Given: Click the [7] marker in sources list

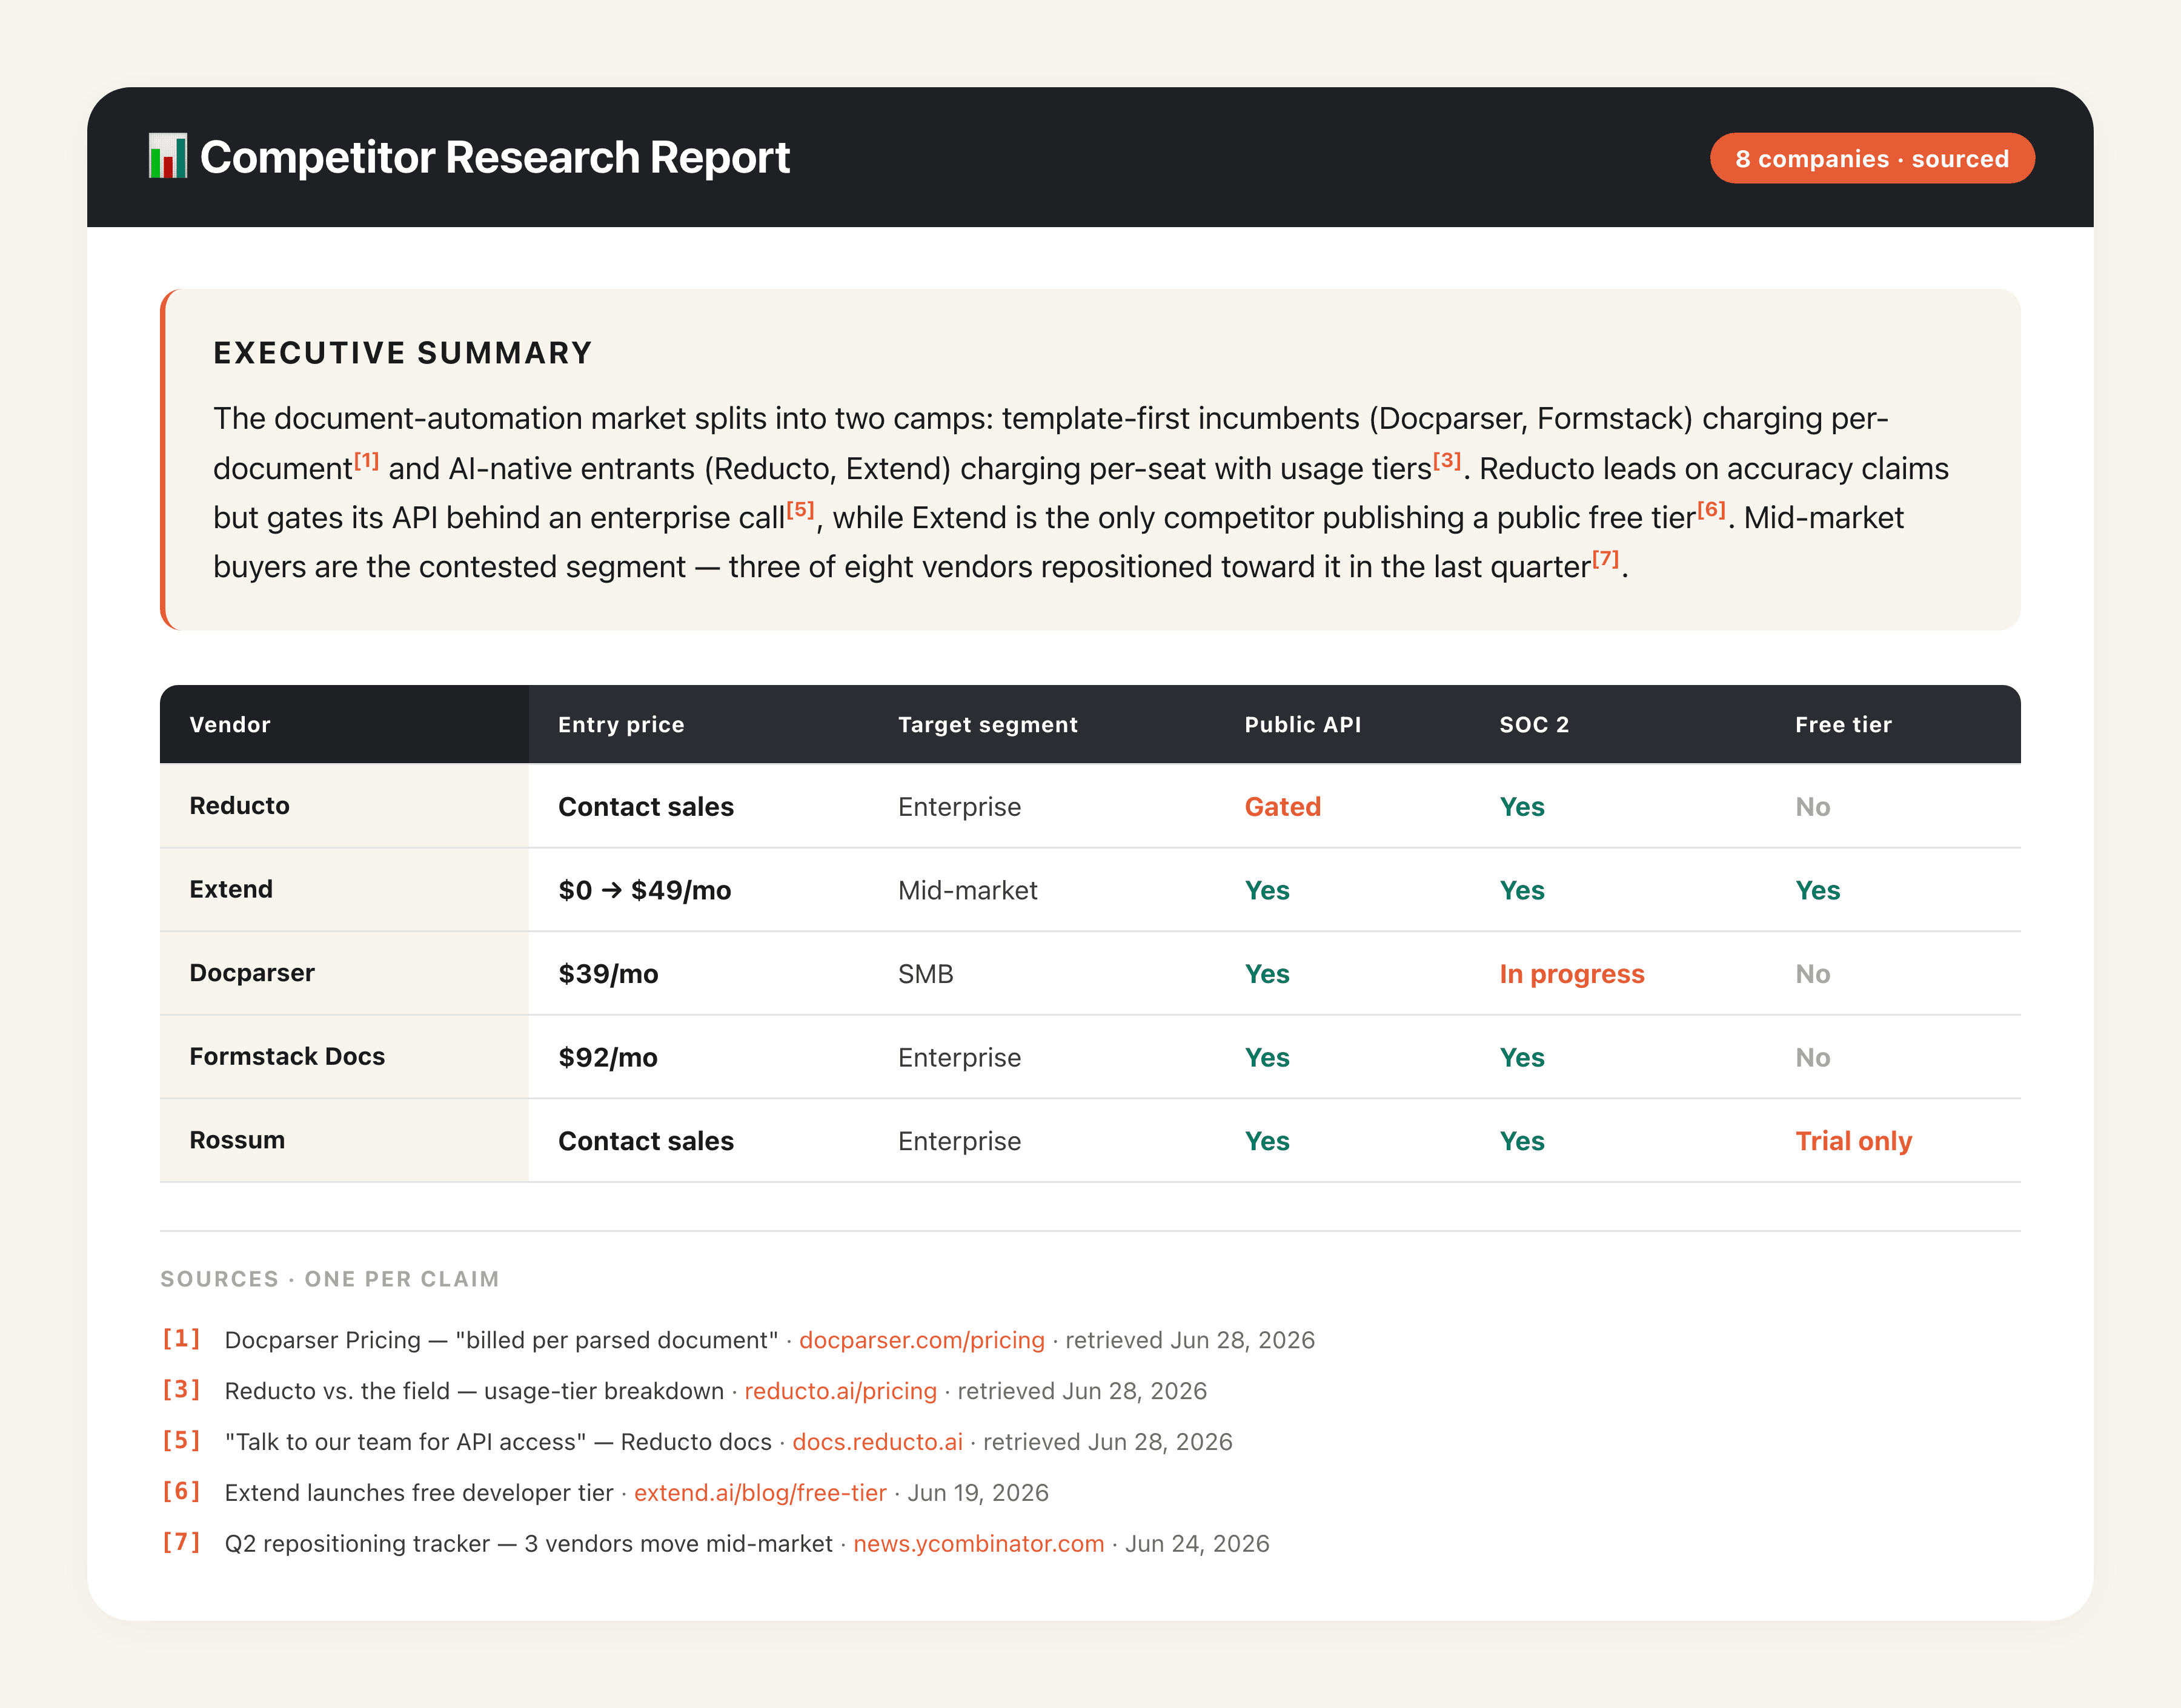Looking at the screenshot, I should pyautogui.click(x=181, y=1543).
